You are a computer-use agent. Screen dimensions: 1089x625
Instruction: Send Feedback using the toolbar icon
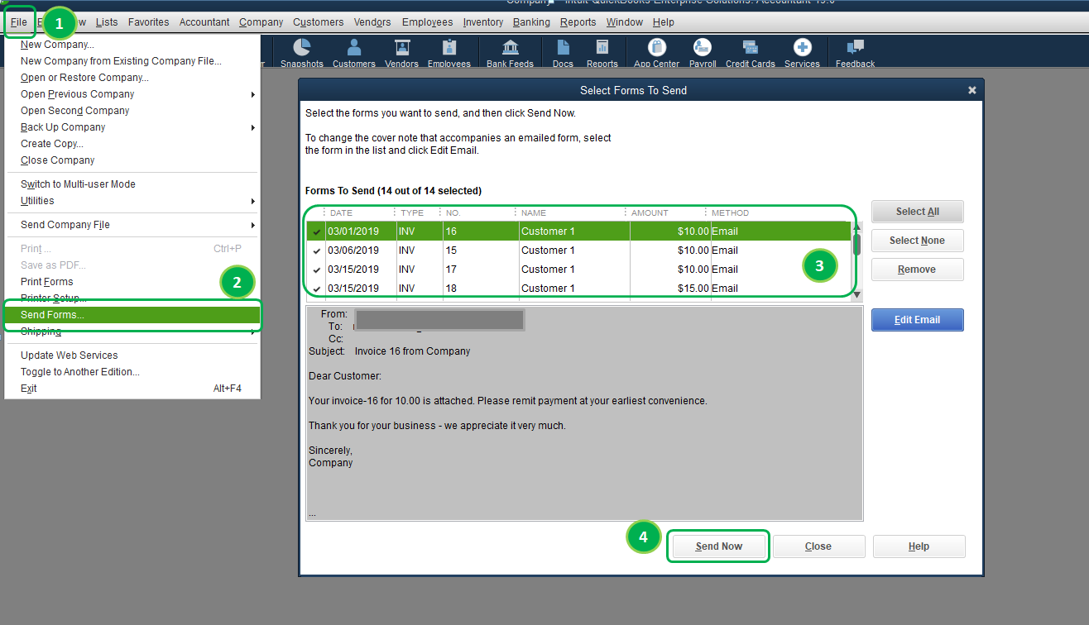tap(854, 51)
